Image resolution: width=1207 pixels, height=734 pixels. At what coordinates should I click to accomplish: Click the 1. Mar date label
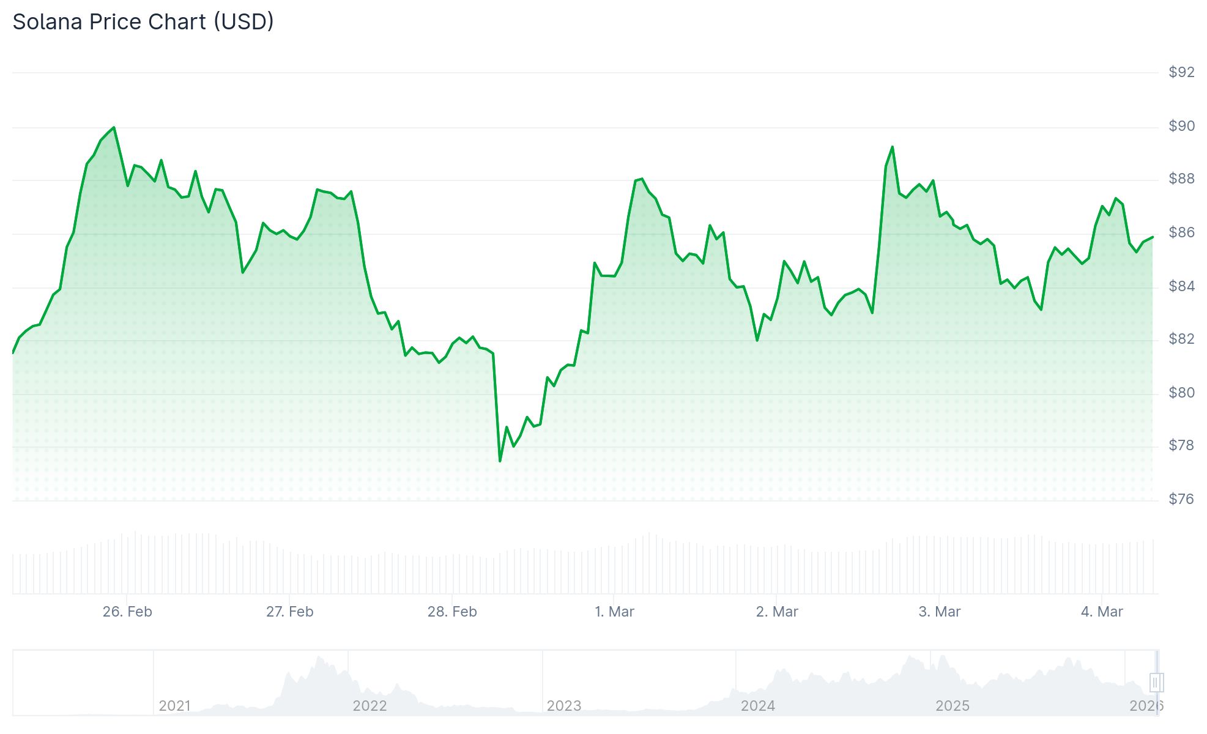614,612
